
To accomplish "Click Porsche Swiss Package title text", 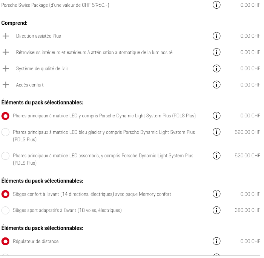I will coord(55,5).
